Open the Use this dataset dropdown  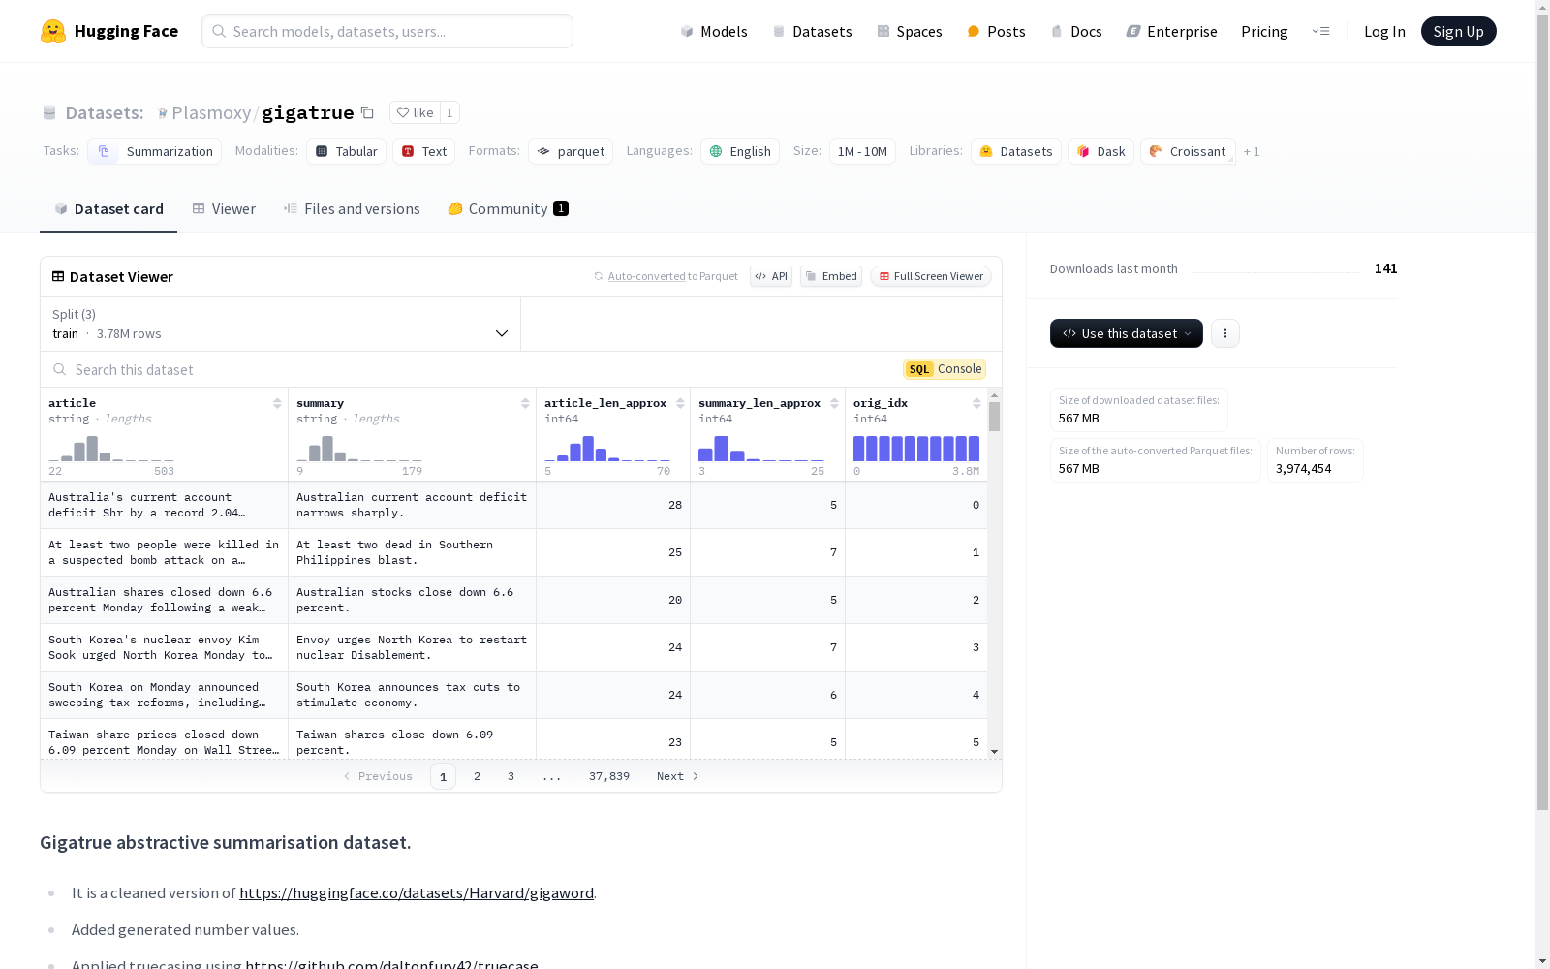click(x=1127, y=333)
